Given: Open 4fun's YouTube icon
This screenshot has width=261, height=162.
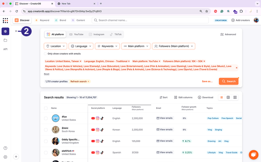Looking at the screenshot, I should [93, 118].
